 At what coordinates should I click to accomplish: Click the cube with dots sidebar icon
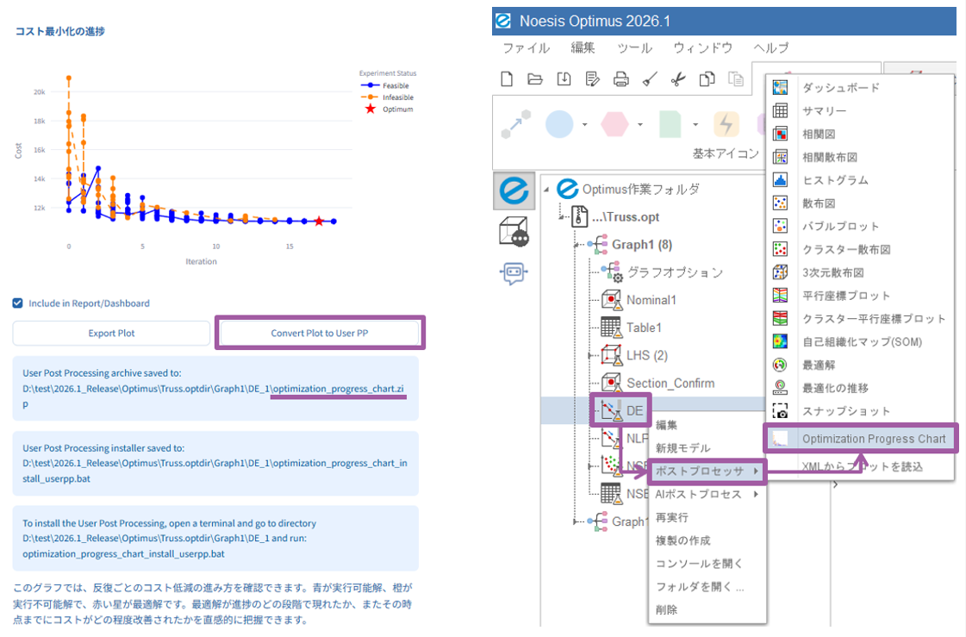(x=514, y=232)
